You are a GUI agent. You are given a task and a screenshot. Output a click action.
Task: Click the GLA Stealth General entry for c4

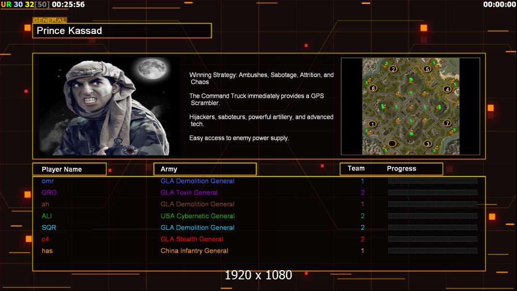point(192,239)
